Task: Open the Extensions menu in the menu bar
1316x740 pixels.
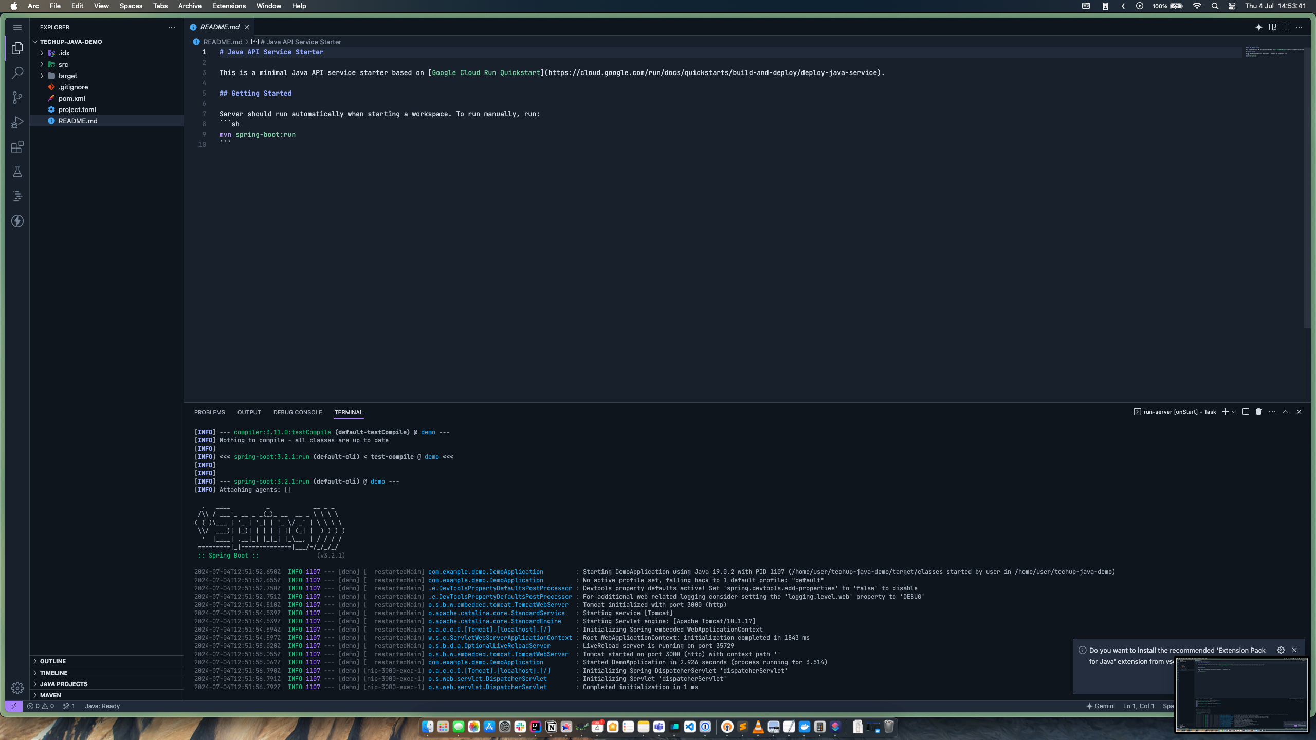Action: point(229,6)
